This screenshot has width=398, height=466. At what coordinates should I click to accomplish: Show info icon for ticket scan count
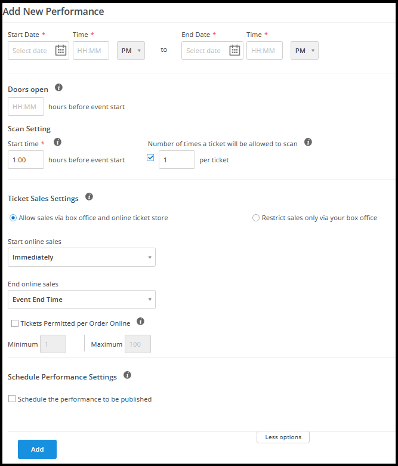pyautogui.click(x=308, y=142)
